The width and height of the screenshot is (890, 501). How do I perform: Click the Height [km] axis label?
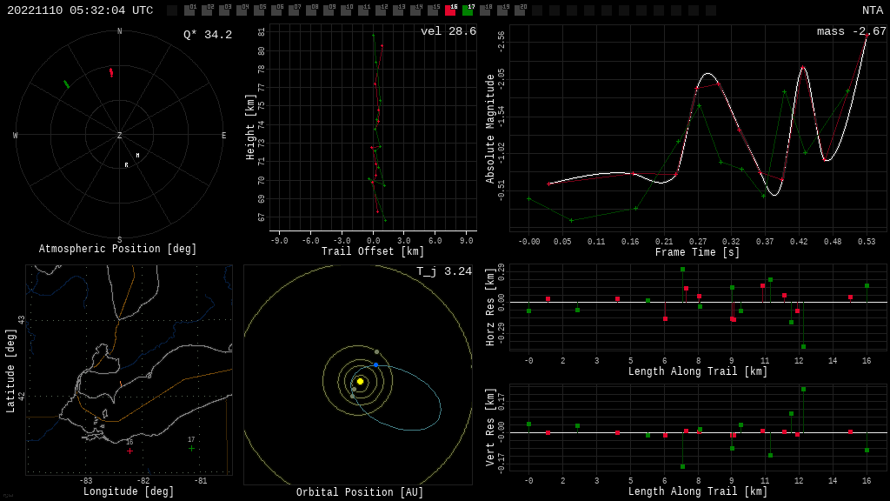coord(250,127)
